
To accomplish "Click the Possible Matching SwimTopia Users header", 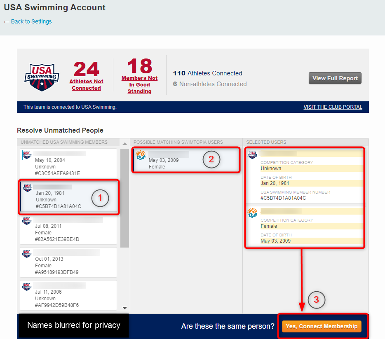I will point(178,142).
